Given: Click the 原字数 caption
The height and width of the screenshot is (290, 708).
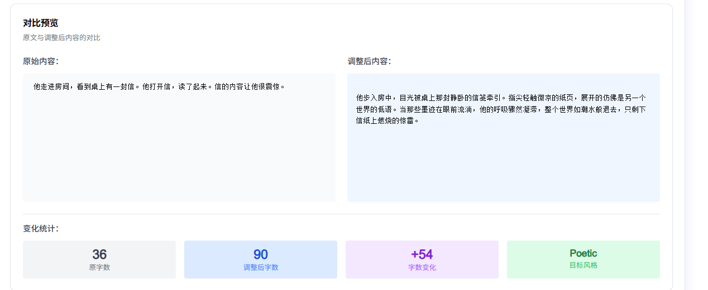Looking at the screenshot, I should tap(99, 268).
